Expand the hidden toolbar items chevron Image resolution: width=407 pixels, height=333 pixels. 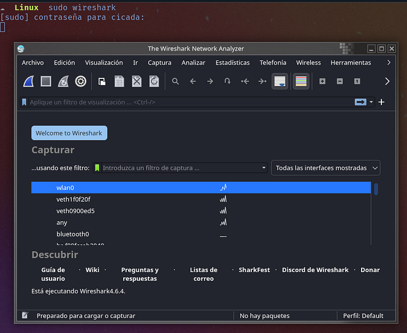[387, 81]
